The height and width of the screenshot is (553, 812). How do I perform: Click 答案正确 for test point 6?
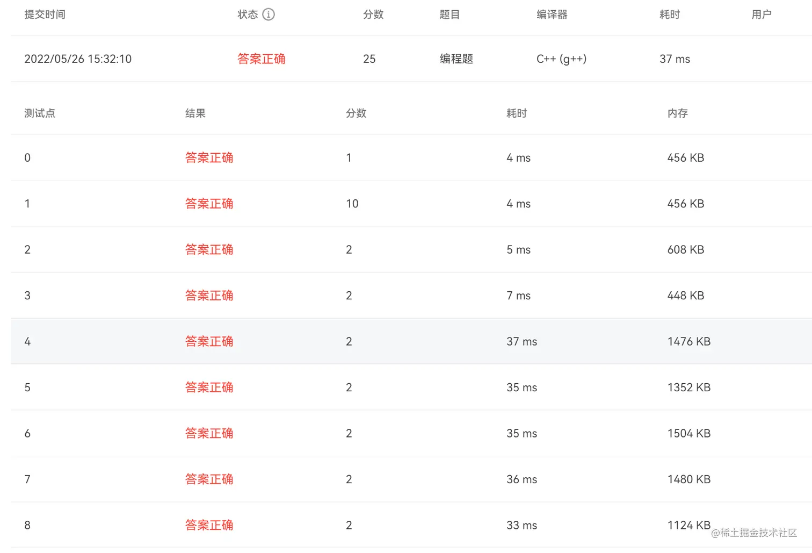(209, 433)
